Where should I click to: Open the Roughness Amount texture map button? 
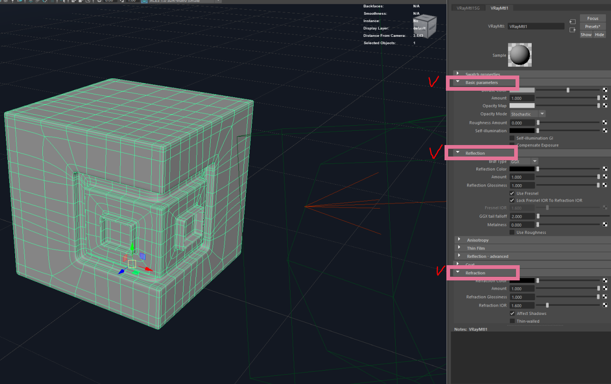(x=605, y=123)
